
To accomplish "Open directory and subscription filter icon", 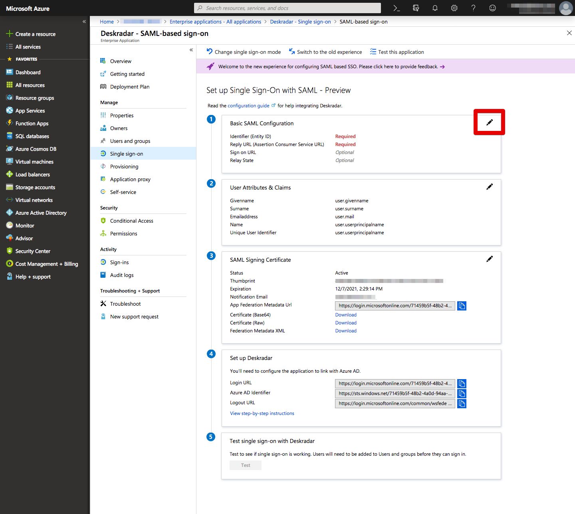I will [416, 8].
